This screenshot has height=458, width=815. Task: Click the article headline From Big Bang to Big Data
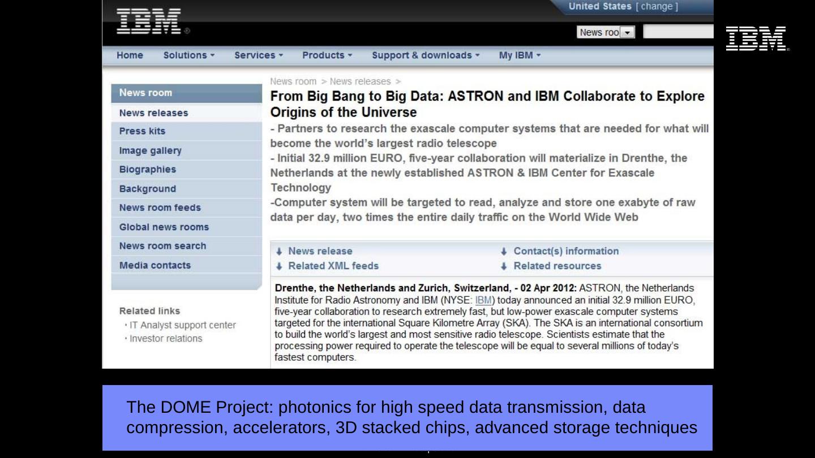(x=487, y=104)
